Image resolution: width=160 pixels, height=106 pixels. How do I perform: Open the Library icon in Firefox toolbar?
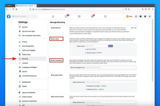point(143,9)
